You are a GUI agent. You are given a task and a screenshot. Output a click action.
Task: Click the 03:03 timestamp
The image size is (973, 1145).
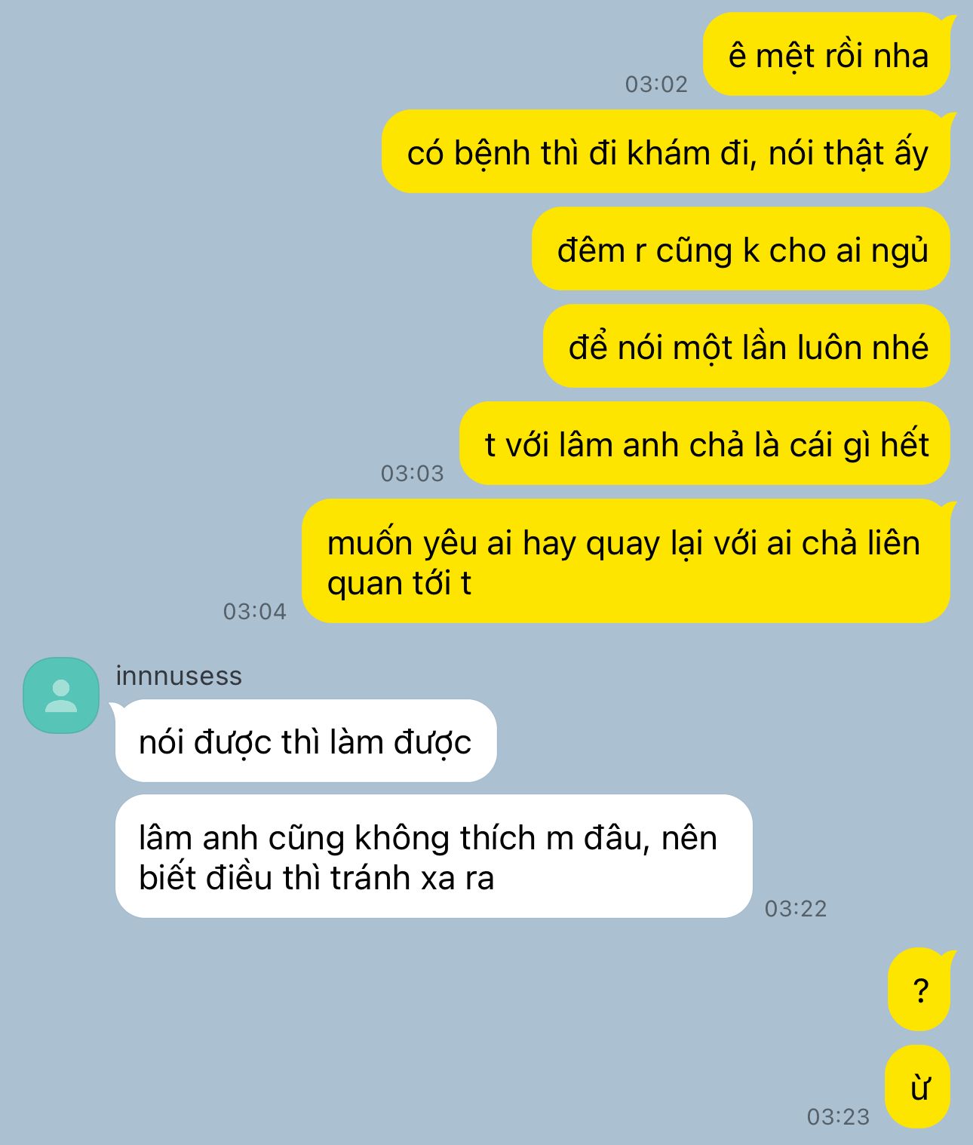click(412, 473)
